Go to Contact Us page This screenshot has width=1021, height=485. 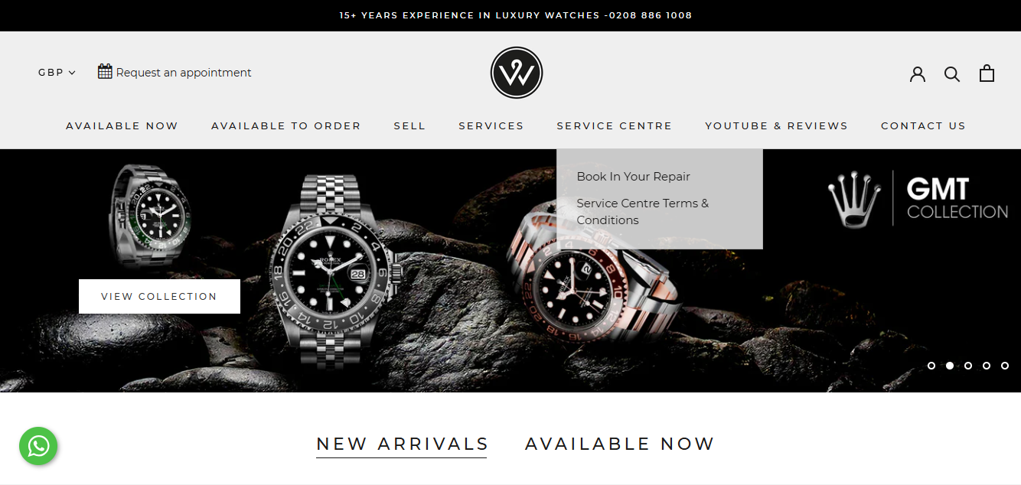[923, 125]
